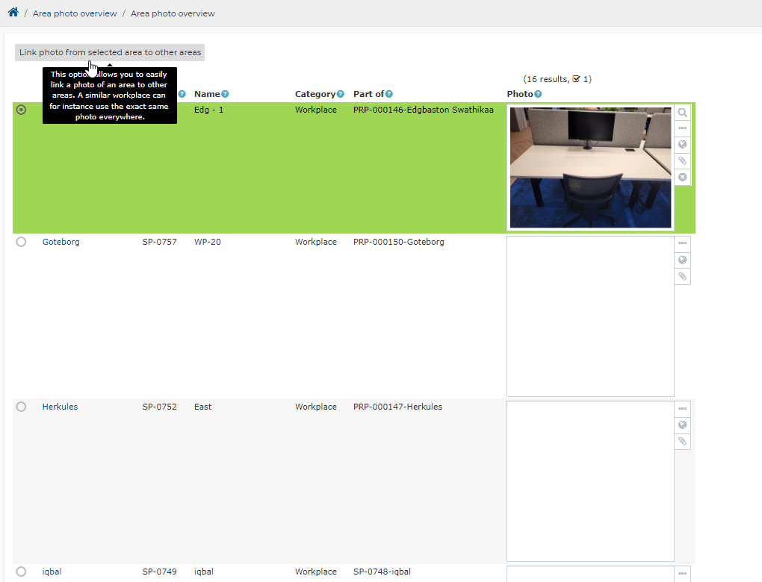Click the empty photo box for Herkules

(590, 481)
